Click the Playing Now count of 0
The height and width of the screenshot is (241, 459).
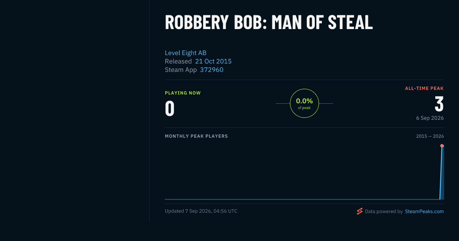pyautogui.click(x=170, y=108)
